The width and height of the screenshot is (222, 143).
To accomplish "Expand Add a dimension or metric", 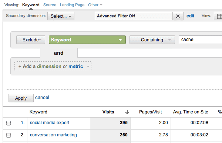I will (53, 67).
